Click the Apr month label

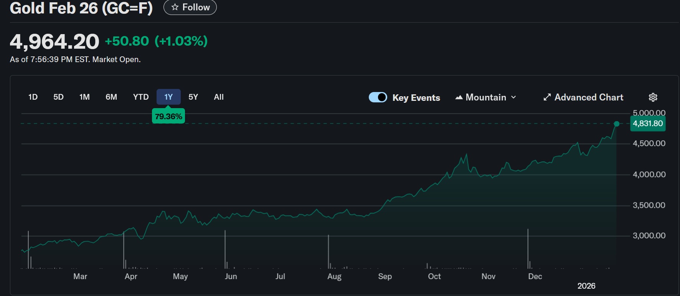[x=131, y=276]
